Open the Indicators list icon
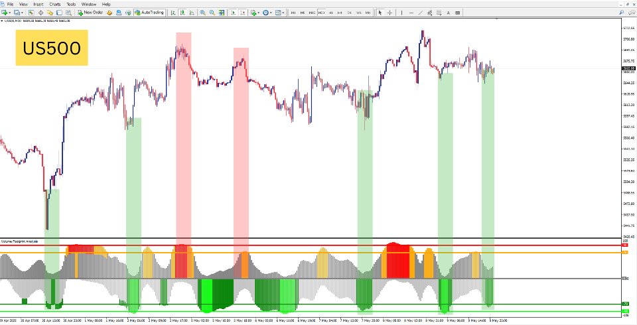Viewport: 637px width, 325px height. [x=253, y=13]
